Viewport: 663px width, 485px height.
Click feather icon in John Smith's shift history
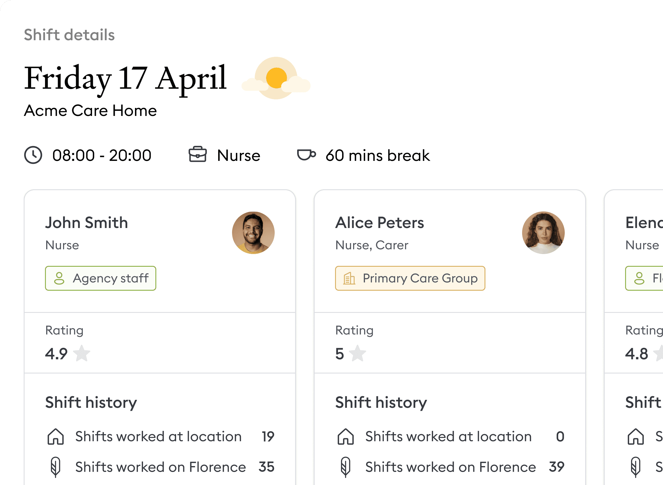click(x=56, y=467)
